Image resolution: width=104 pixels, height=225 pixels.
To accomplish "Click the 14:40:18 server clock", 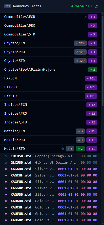I will click(83, 6).
